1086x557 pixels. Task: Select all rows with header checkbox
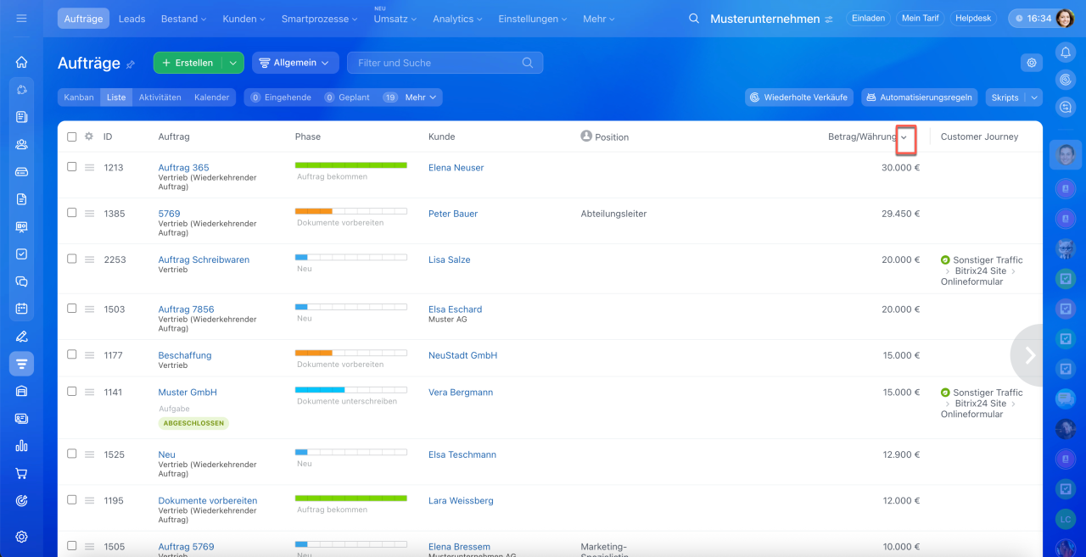(72, 136)
